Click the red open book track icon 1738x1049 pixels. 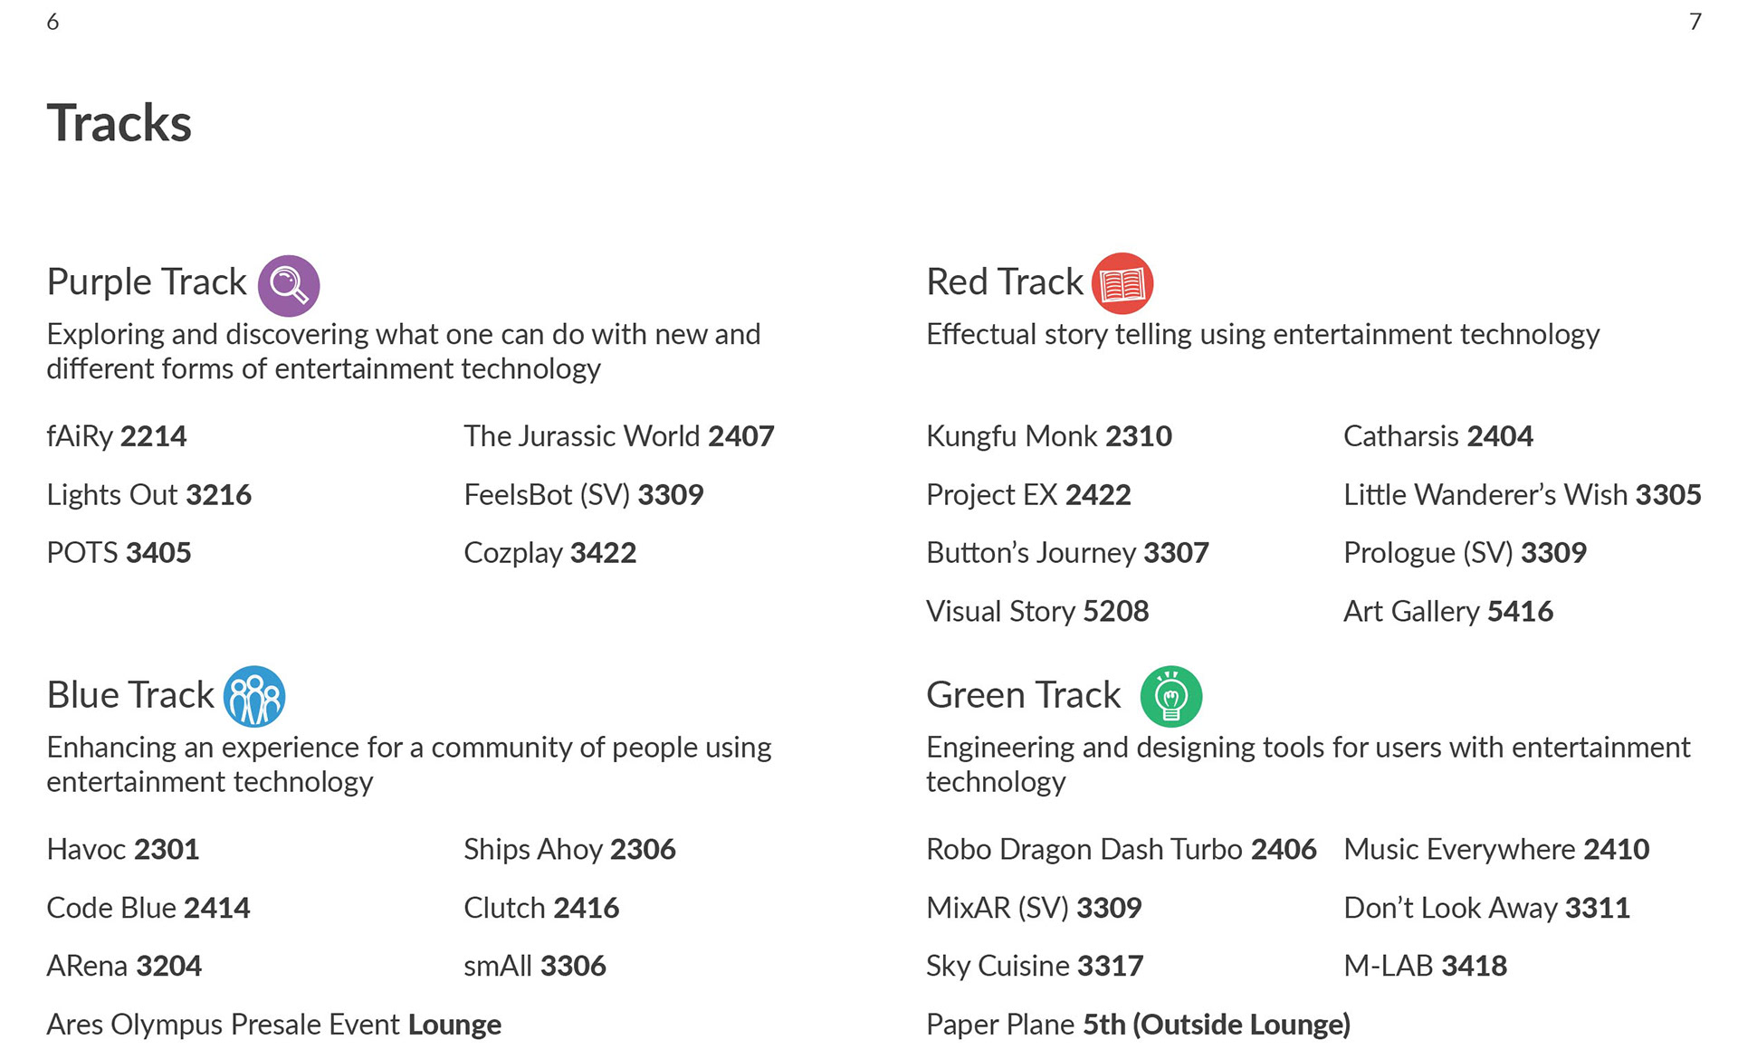(1122, 283)
